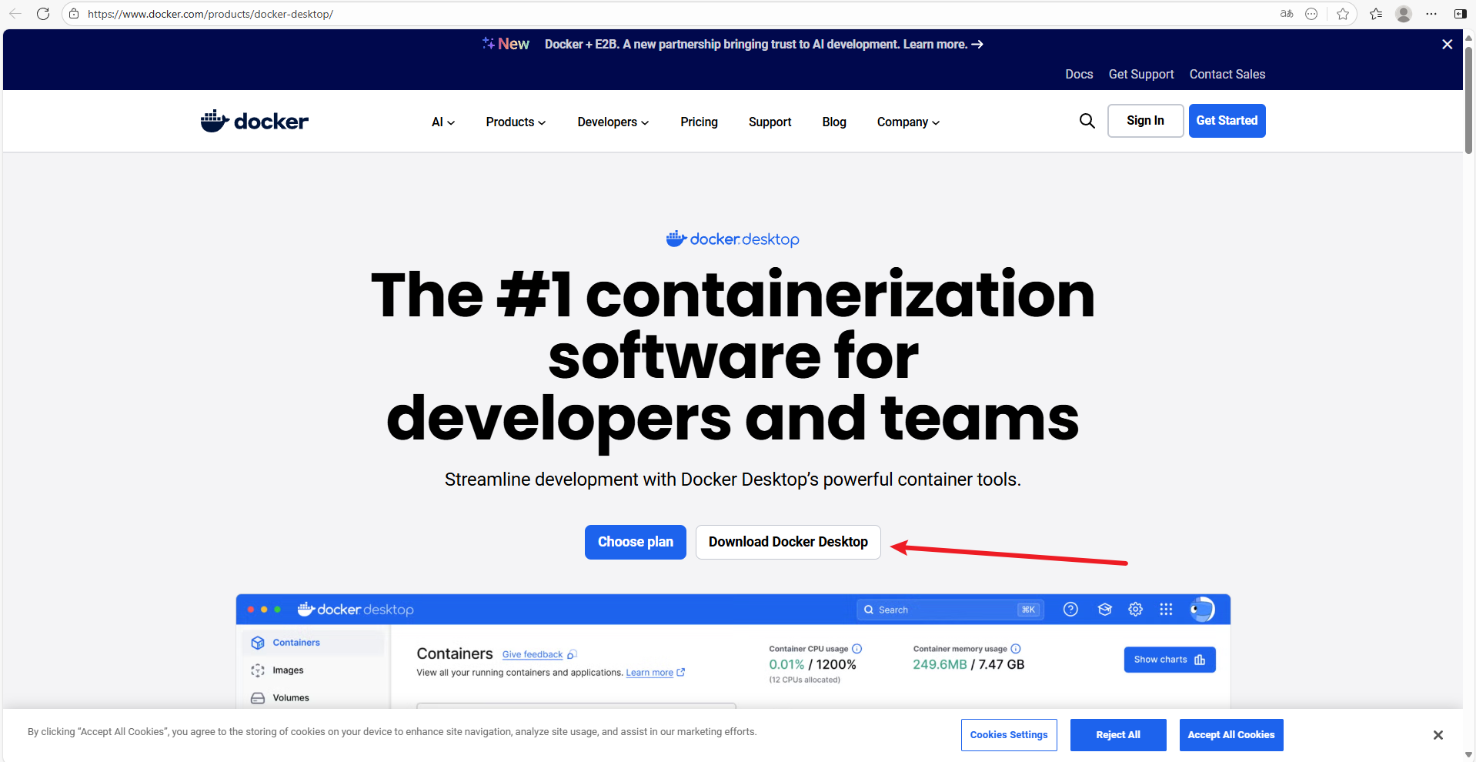This screenshot has width=1476, height=762.
Task: Open the Learn more announcement link
Action: (943, 45)
